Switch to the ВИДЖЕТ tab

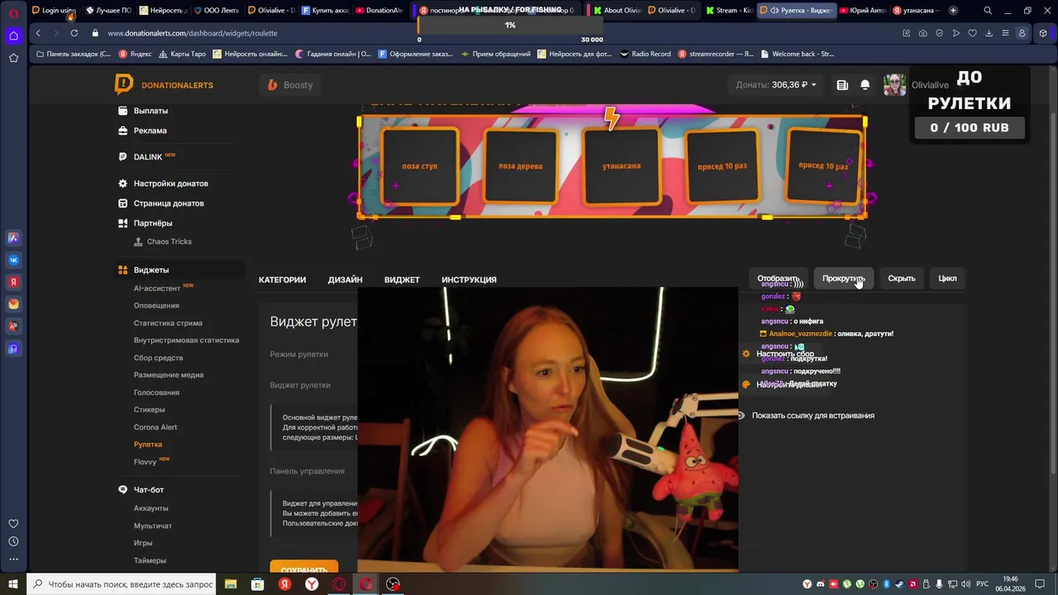coord(402,280)
